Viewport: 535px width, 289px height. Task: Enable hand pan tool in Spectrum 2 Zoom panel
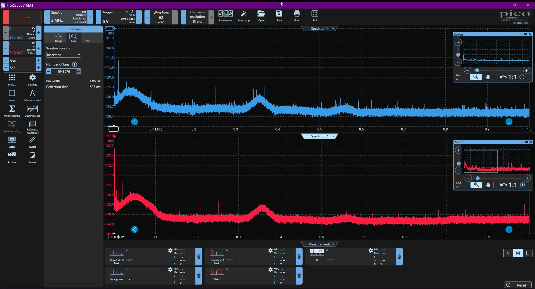488,185
